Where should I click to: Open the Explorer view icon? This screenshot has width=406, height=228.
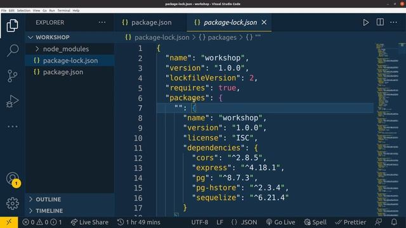(13, 25)
